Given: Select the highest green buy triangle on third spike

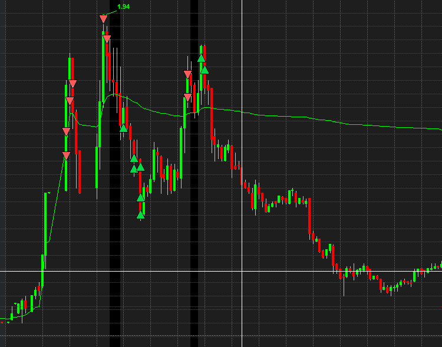Looking at the screenshot, I should (201, 58).
